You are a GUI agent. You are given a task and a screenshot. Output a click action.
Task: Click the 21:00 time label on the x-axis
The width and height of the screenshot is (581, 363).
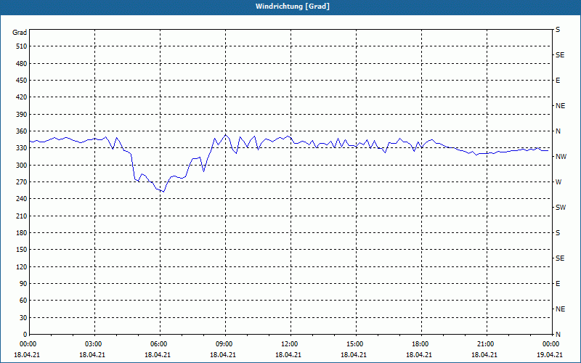coord(485,344)
